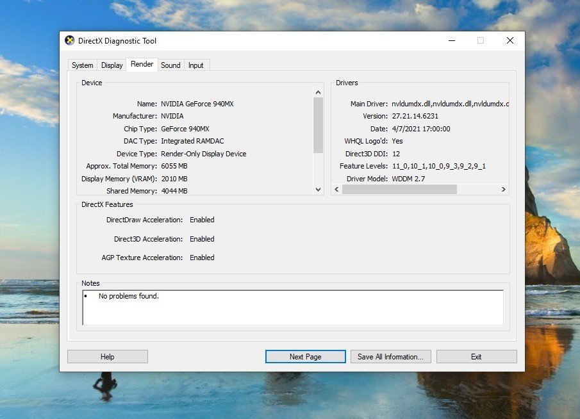Screen dimensions: 580x419
Task: Click the Drivers horizontal scrollbar thumb
Action: click(399, 190)
